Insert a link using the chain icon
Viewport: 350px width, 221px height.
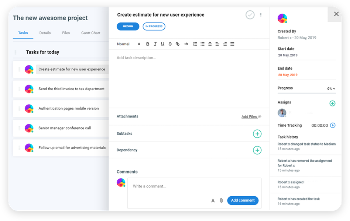[177, 44]
